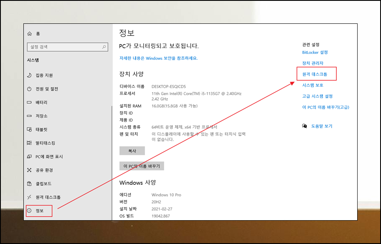Viewport: 381px width, 244px height.
Task: Click the 도움말 보기 chat bubble icon
Action: pyautogui.click(x=305, y=126)
